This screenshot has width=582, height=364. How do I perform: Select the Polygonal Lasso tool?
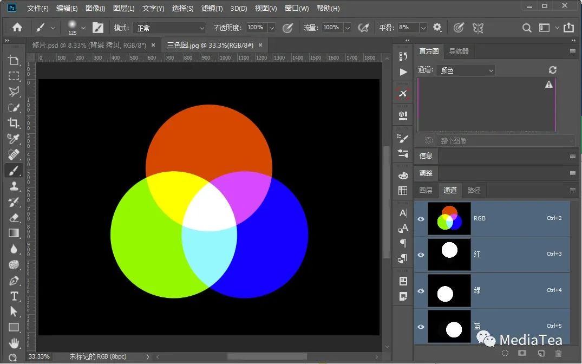tap(14, 92)
